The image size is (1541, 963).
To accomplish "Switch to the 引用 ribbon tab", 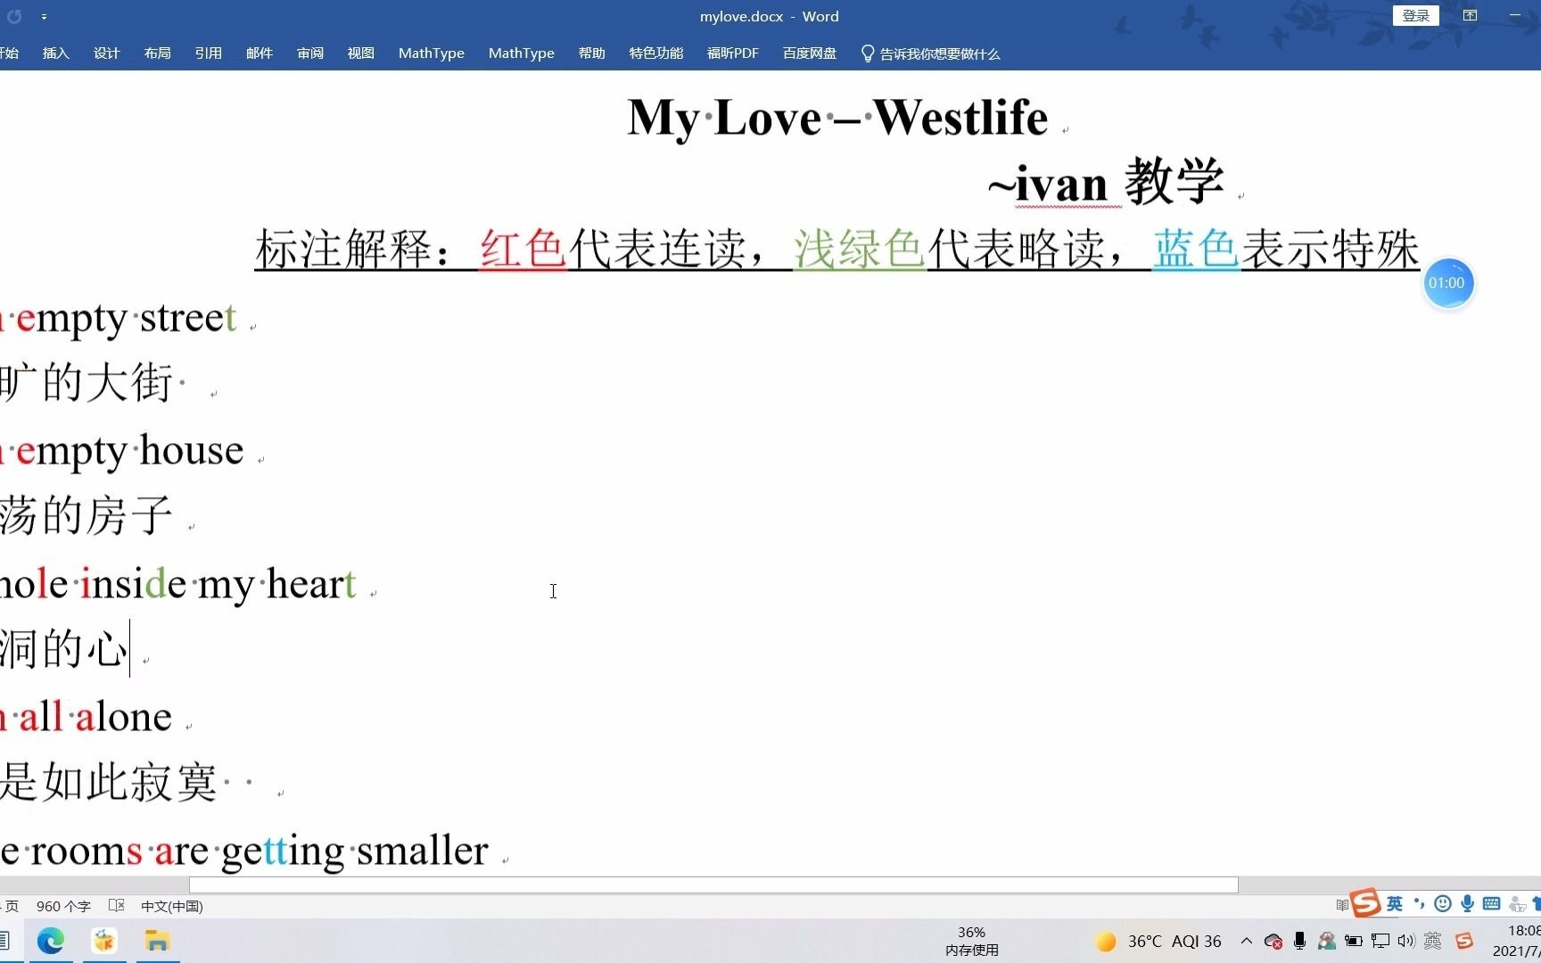I will [x=208, y=53].
